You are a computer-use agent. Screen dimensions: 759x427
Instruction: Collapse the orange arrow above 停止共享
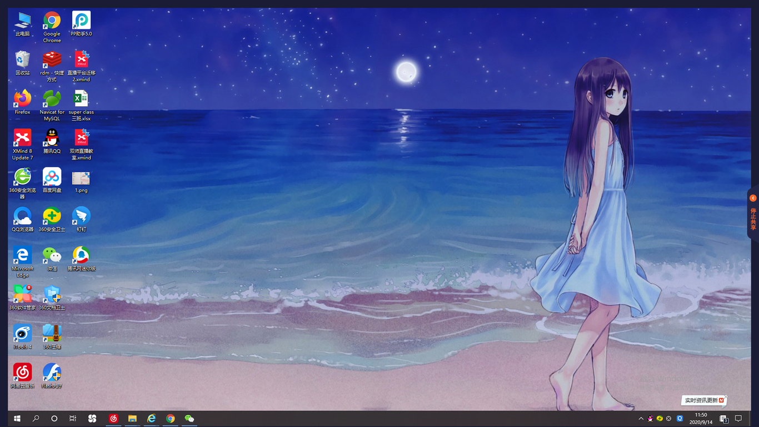point(753,198)
